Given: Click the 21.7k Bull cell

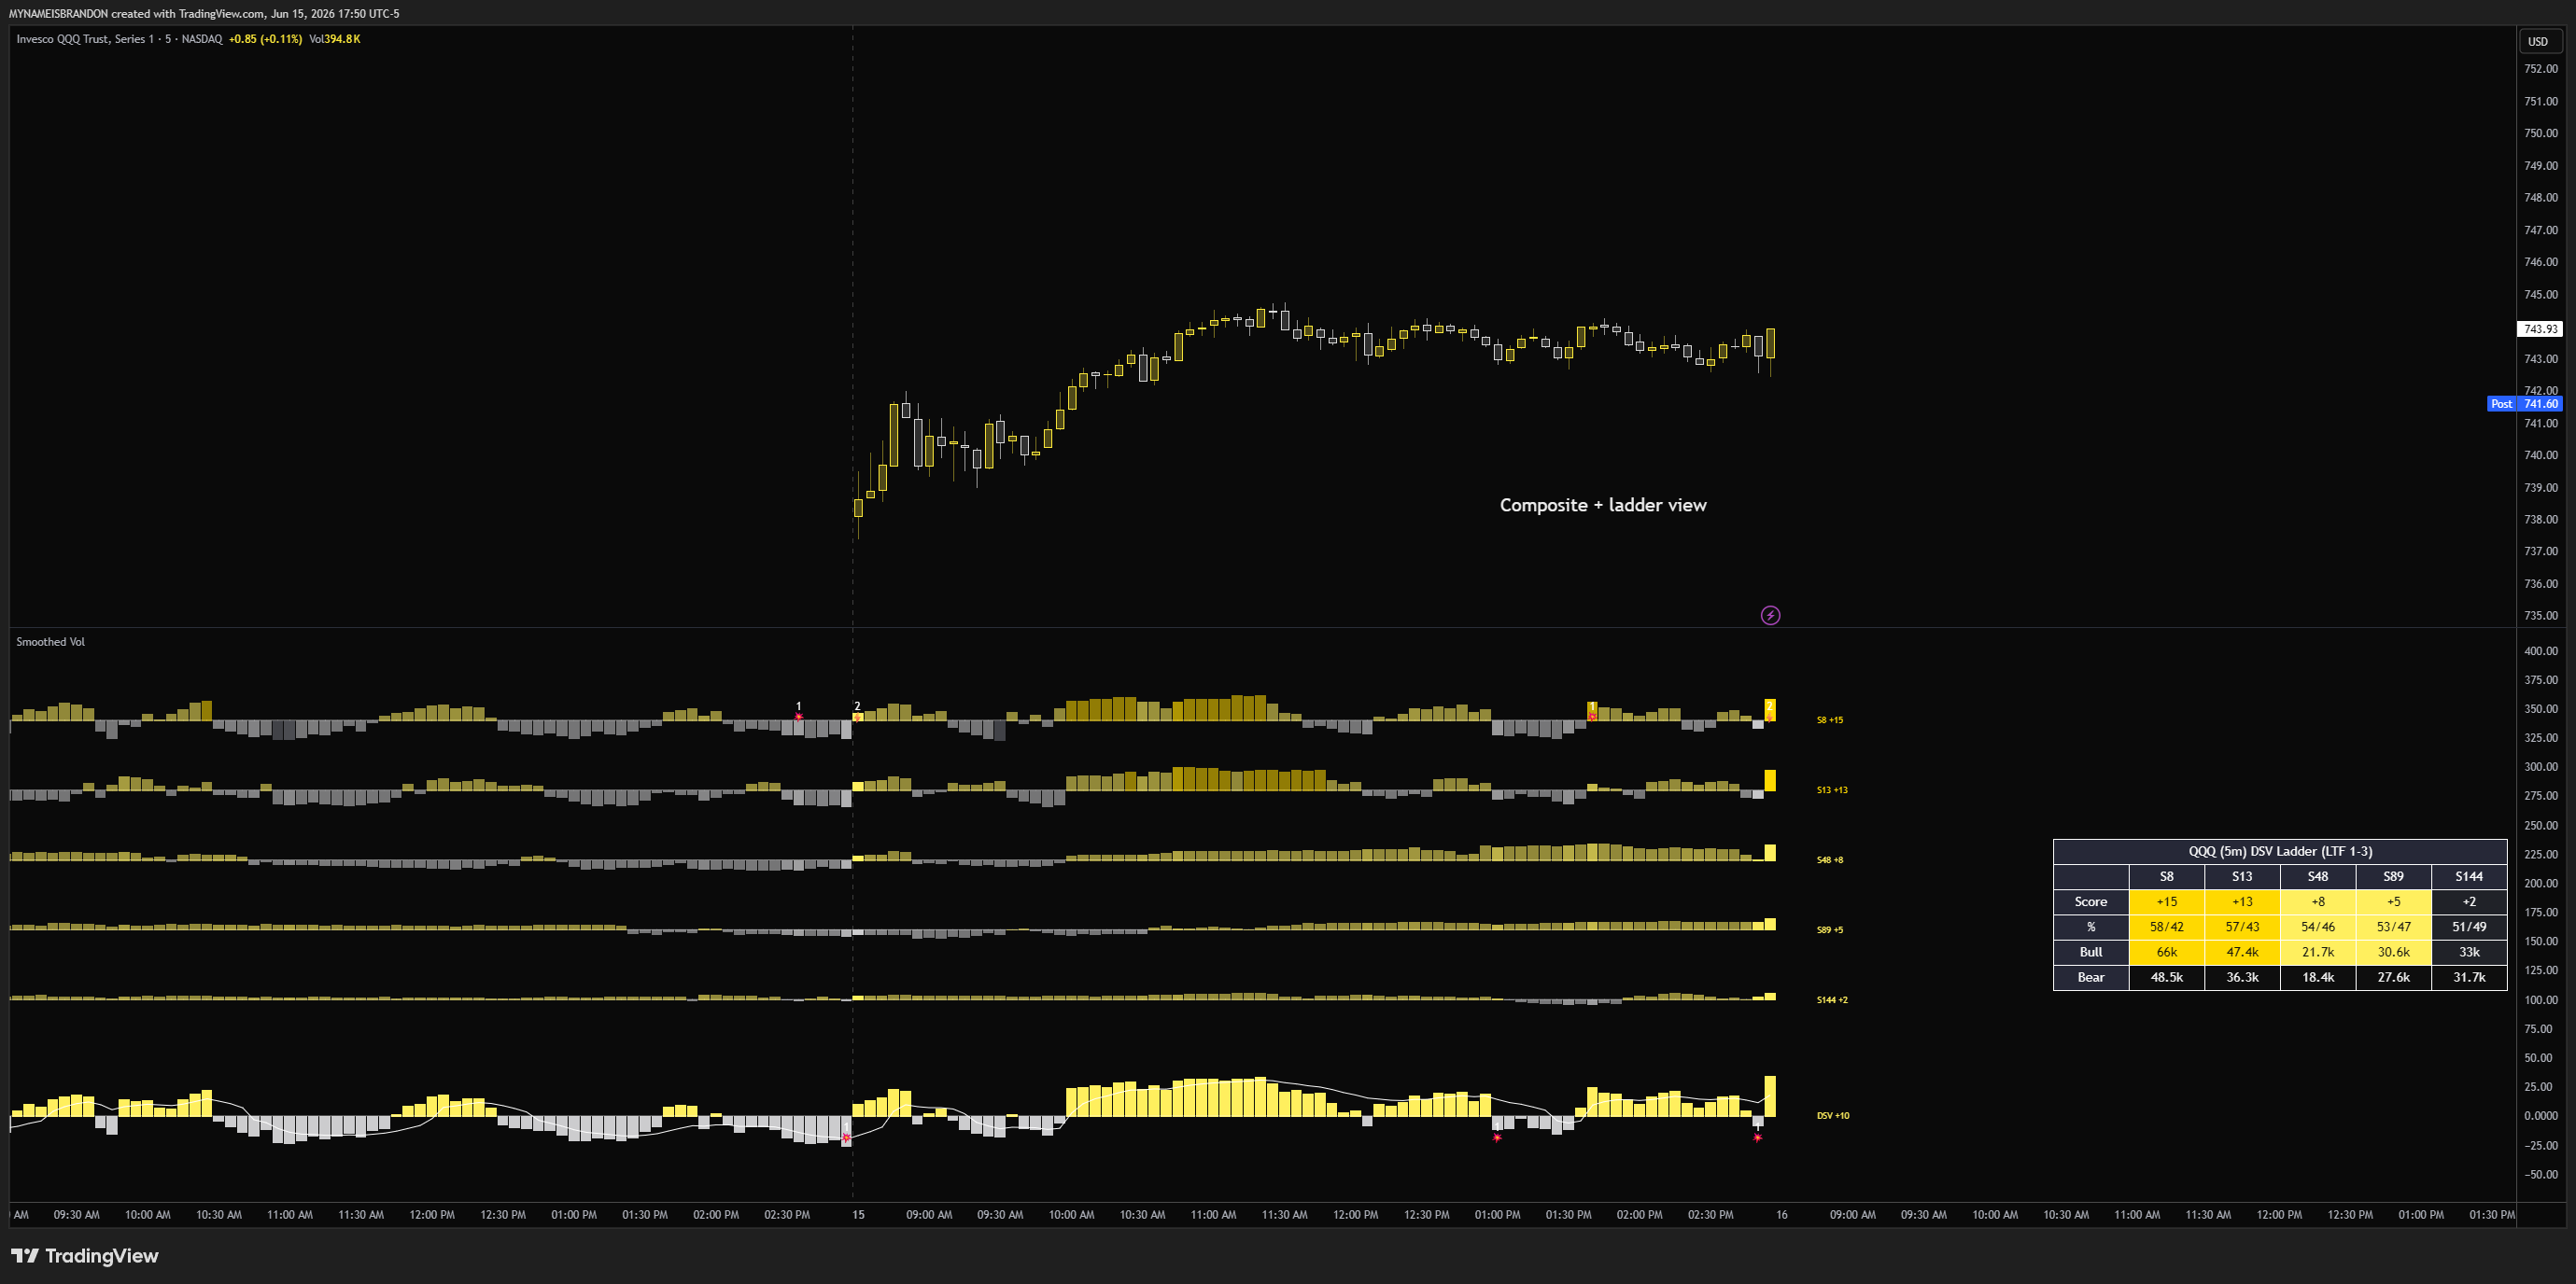Looking at the screenshot, I should click(x=2318, y=952).
